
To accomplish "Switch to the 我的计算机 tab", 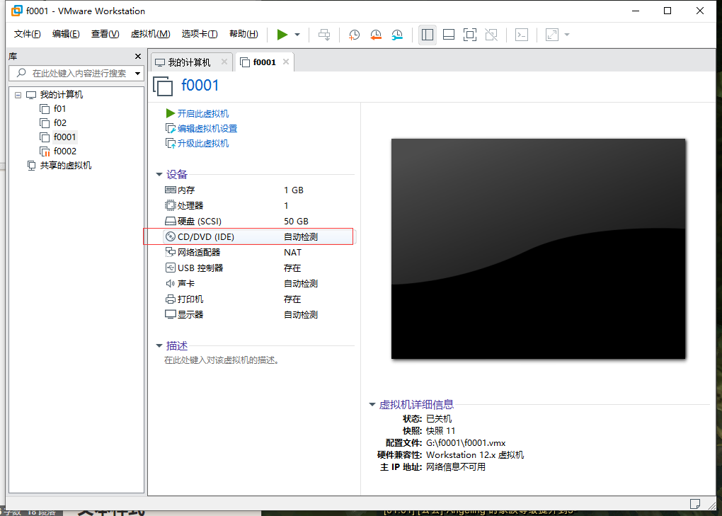I will pos(189,62).
